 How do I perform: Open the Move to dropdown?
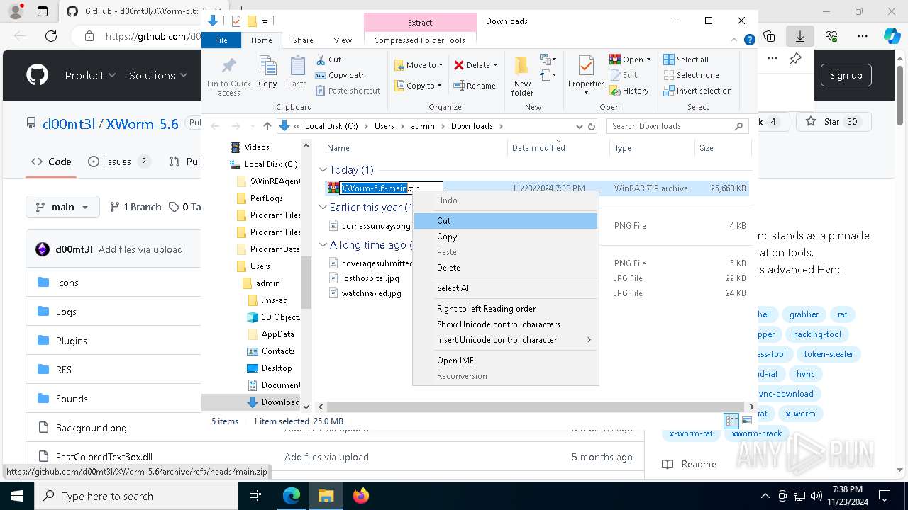pyautogui.click(x=419, y=65)
